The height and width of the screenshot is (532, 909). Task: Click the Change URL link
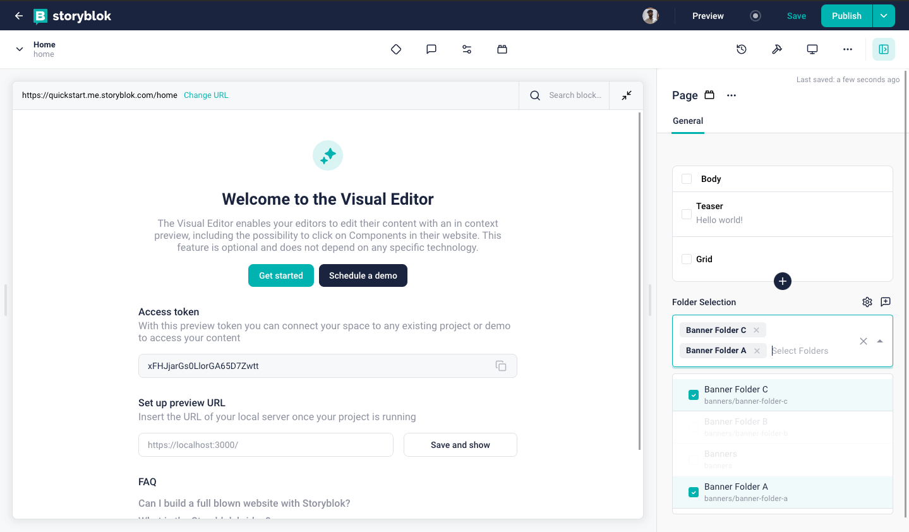click(x=206, y=95)
